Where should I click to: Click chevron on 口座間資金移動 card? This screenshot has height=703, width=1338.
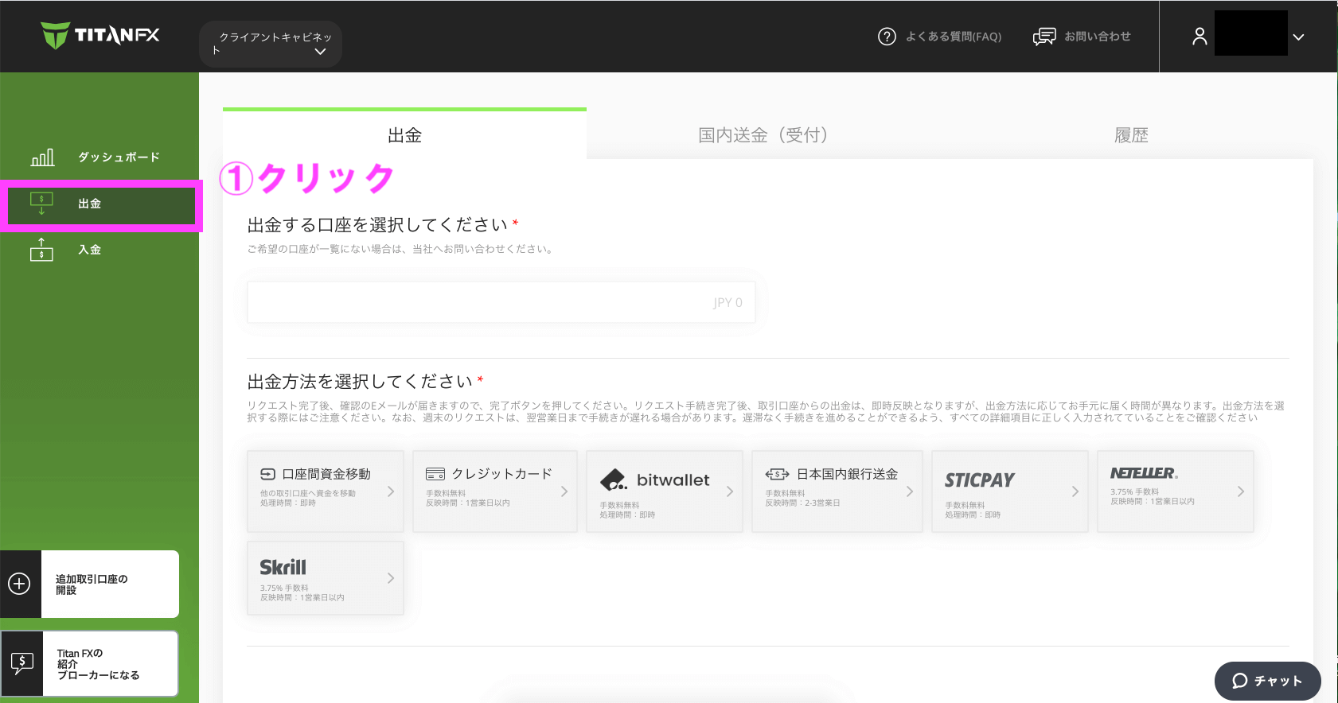391,491
